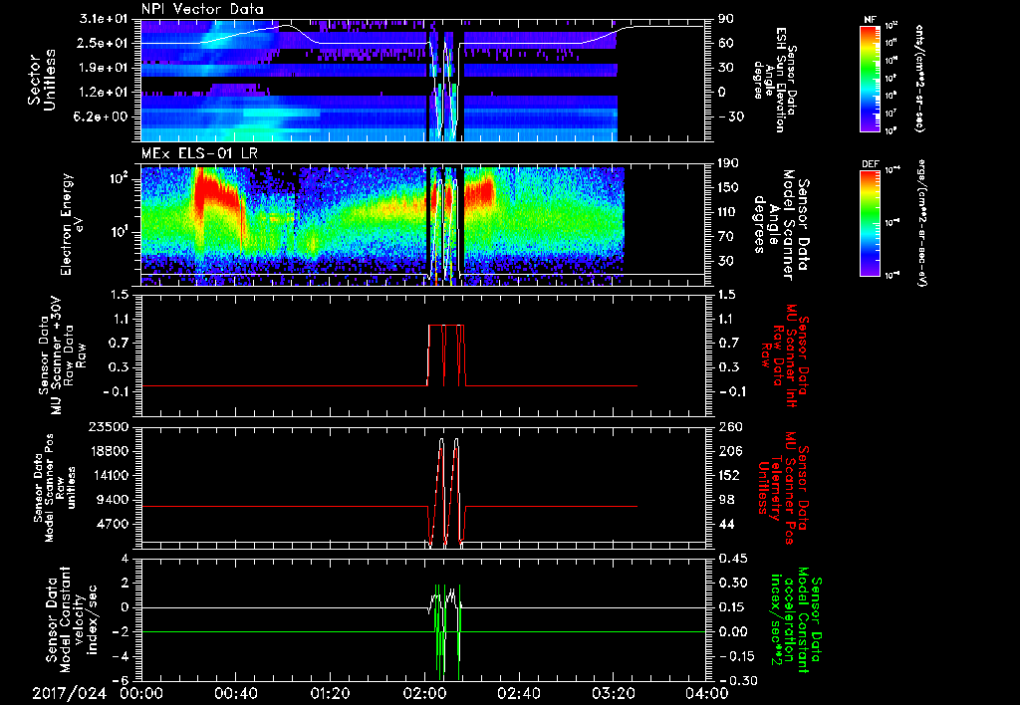Click the '02:00' time axis label
This screenshot has height=705, width=1020.
click(424, 693)
